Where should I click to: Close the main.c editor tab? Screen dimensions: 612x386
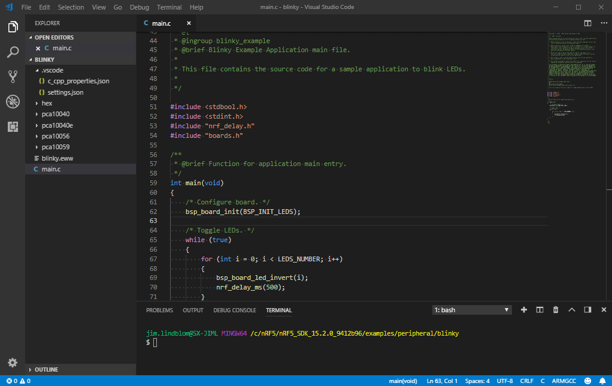click(189, 23)
